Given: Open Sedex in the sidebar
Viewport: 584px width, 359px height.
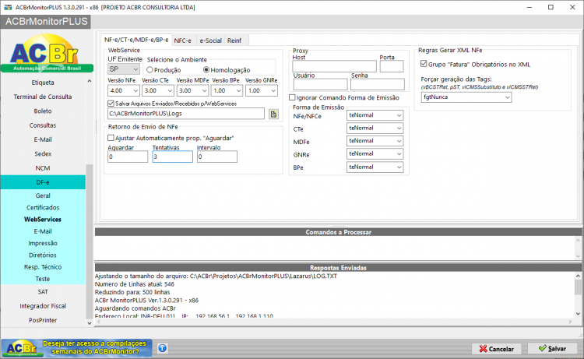Looking at the screenshot, I should 43,154.
